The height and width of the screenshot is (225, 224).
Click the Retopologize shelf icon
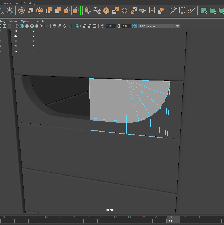76,10
